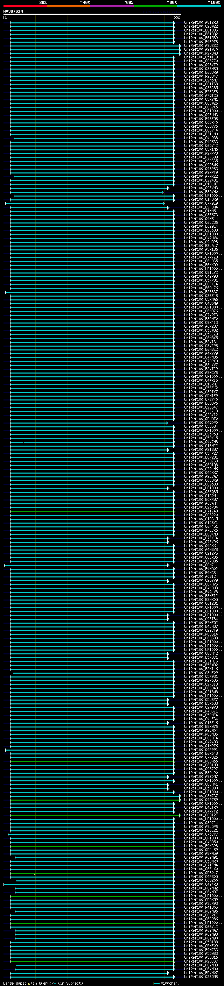Click the Large gaps legend text
Image resolution: width=224 pixels, height=986 pixels.
coord(43,983)
